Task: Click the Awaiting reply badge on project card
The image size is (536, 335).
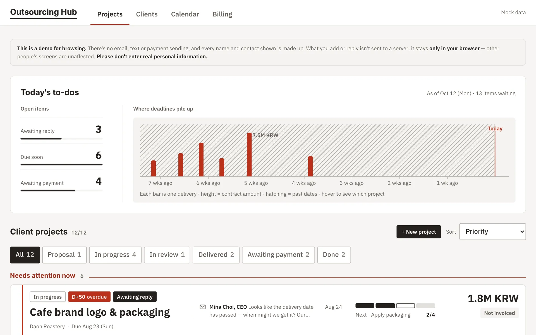Action: click(x=135, y=297)
